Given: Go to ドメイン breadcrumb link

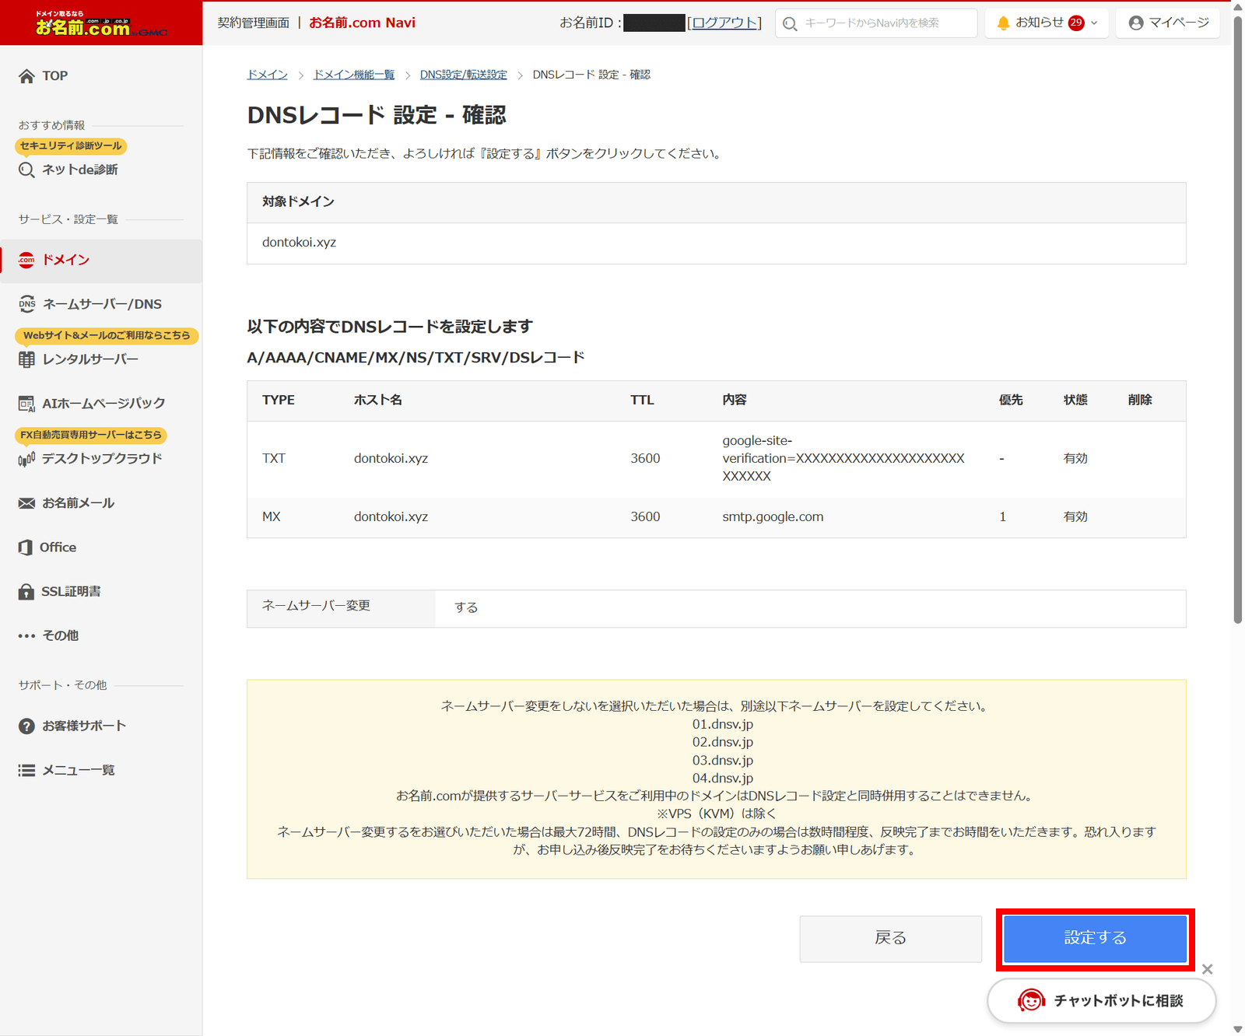Looking at the screenshot, I should (x=267, y=75).
